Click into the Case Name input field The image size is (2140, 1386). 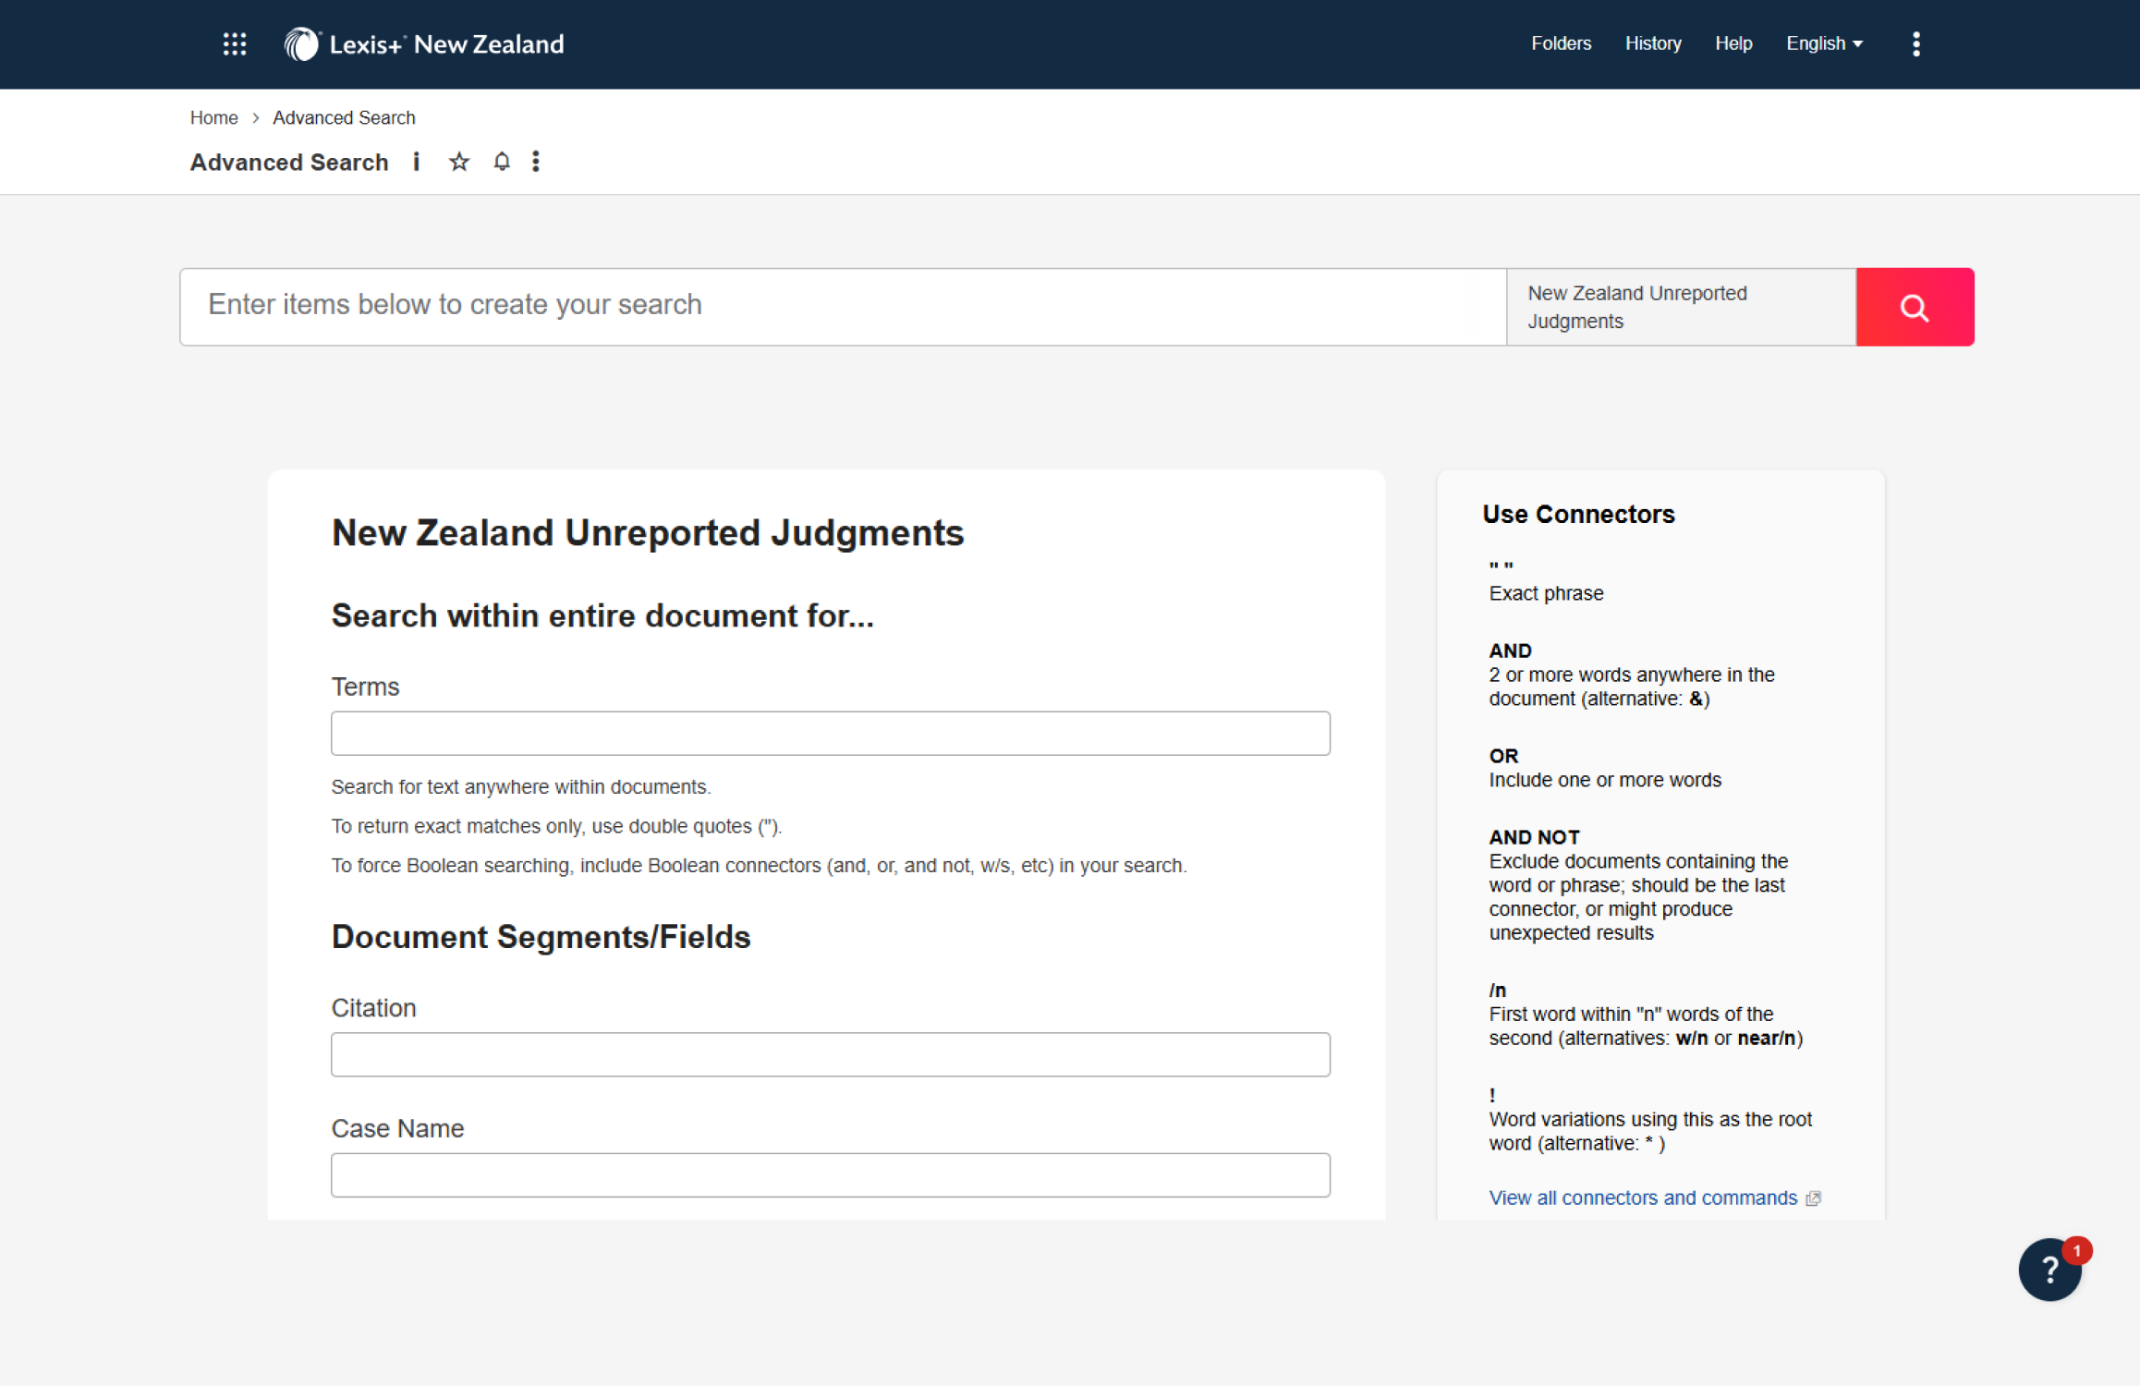click(830, 1174)
